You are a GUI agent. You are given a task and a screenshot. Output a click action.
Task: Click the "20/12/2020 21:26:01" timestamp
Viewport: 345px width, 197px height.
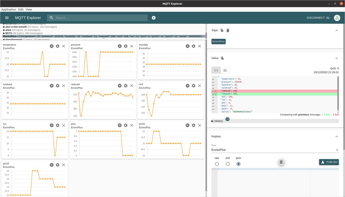pyautogui.click(x=326, y=72)
